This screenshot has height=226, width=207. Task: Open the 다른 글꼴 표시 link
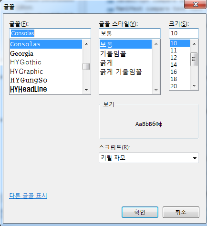point(28,195)
